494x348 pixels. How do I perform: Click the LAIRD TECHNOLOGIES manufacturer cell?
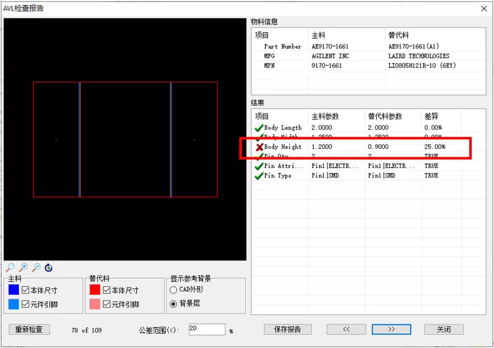[419, 56]
